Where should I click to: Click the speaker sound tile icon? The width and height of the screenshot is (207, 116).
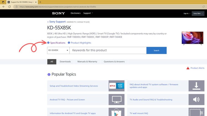[196, 100]
